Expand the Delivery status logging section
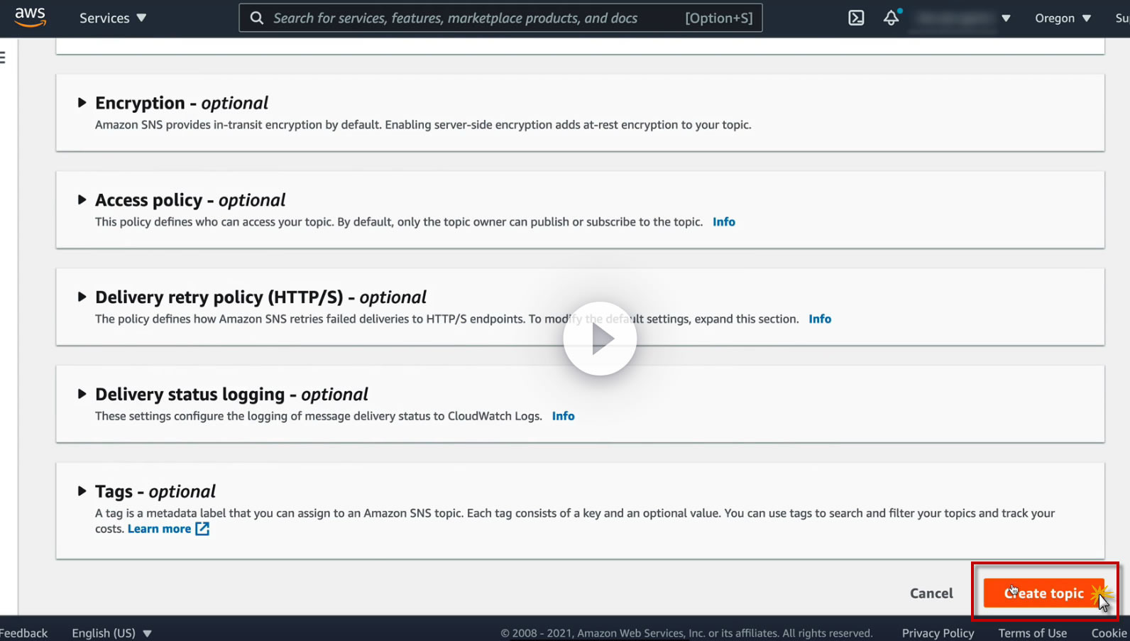1130x641 pixels. 82,394
